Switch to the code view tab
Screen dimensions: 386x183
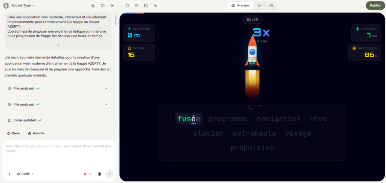coord(259,5)
